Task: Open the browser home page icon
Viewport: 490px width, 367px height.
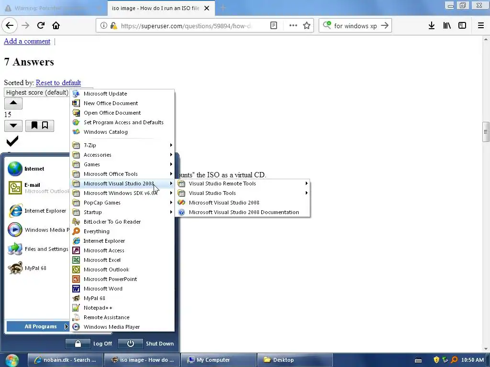Action: 56,26
